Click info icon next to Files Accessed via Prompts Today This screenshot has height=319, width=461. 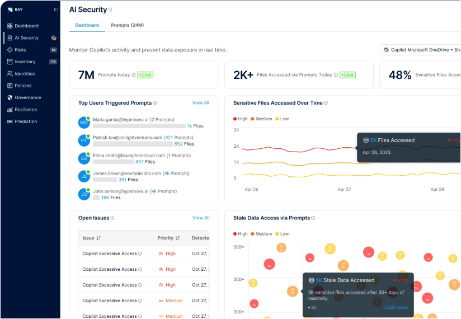[x=336, y=75]
